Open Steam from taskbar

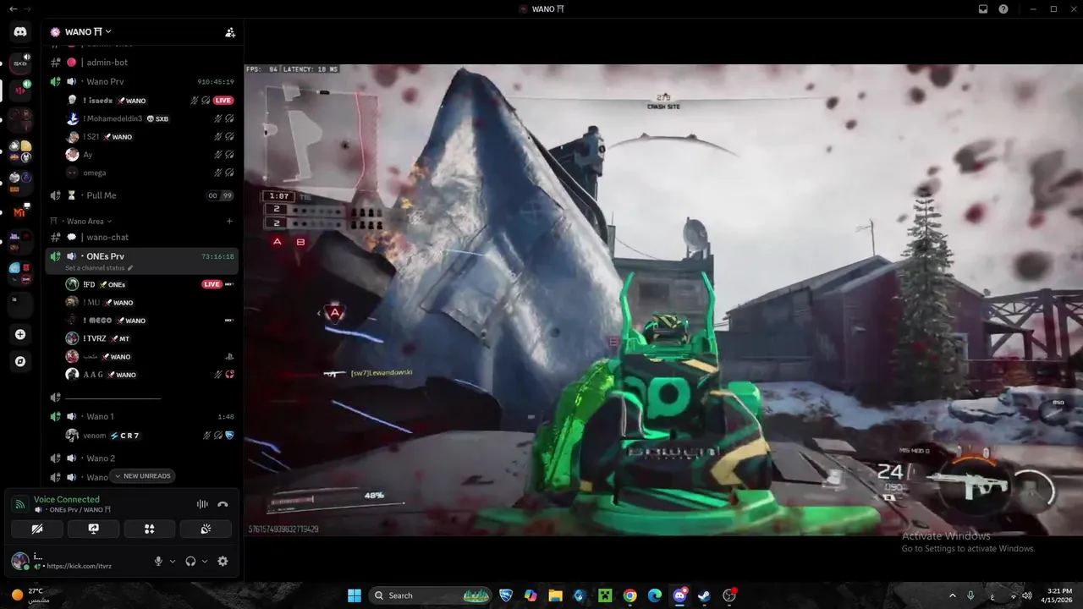coord(704,595)
